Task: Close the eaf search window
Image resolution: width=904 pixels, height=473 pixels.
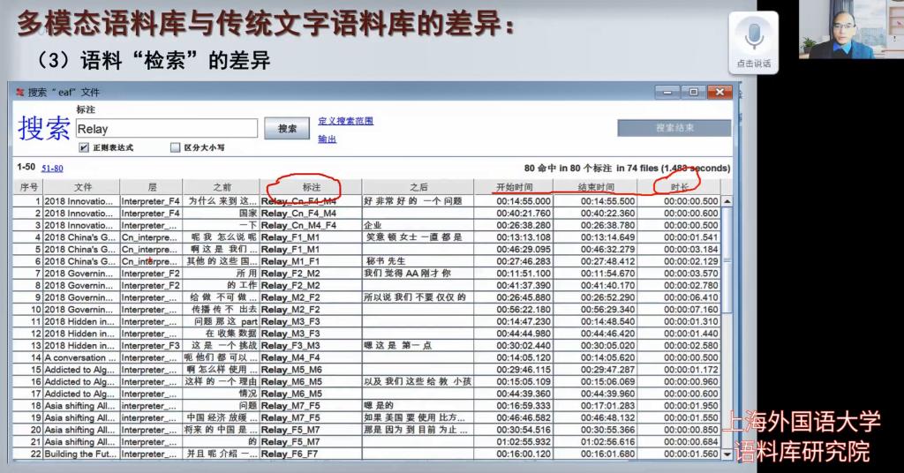Action: tap(719, 91)
